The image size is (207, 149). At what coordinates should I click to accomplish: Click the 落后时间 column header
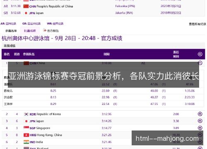[x=176, y=54]
